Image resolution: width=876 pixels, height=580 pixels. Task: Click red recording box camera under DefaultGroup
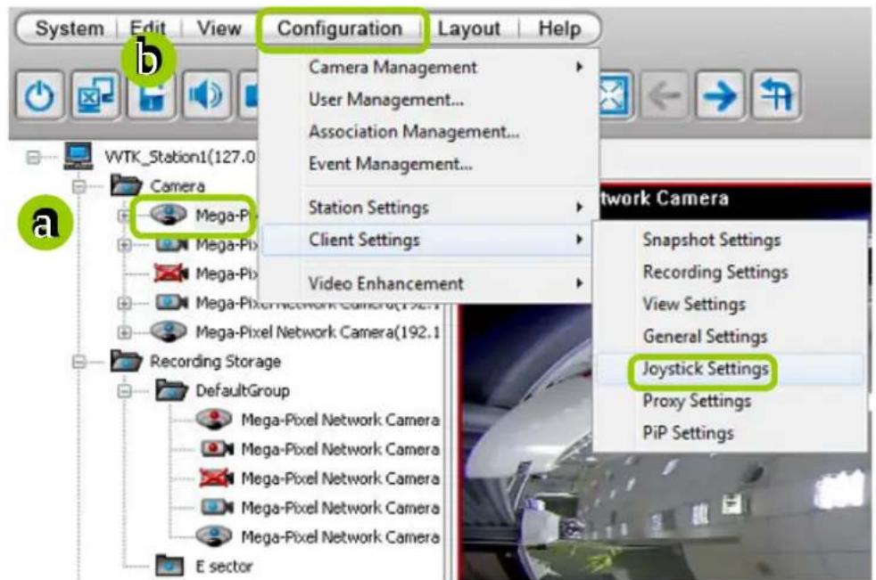pyautogui.click(x=218, y=448)
